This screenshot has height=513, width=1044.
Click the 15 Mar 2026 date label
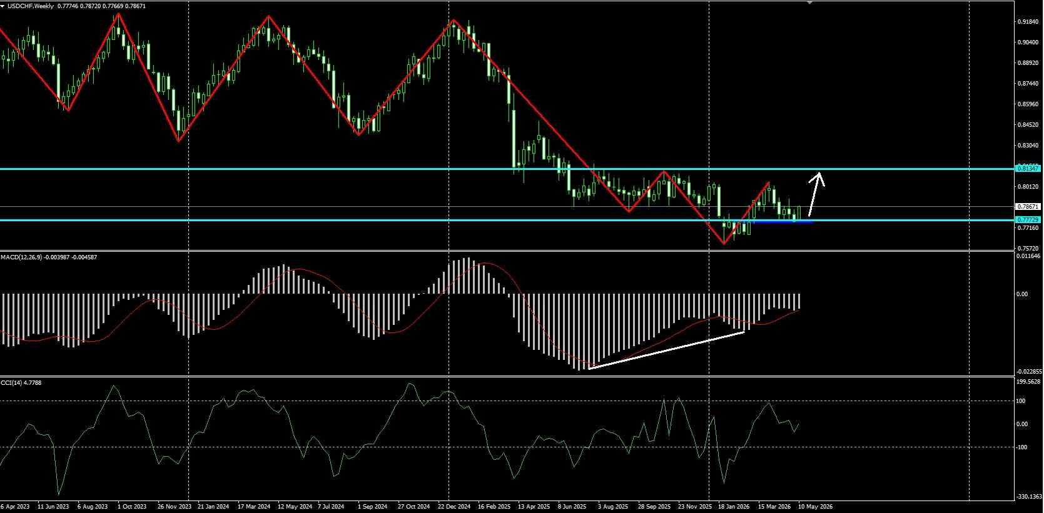(x=774, y=507)
